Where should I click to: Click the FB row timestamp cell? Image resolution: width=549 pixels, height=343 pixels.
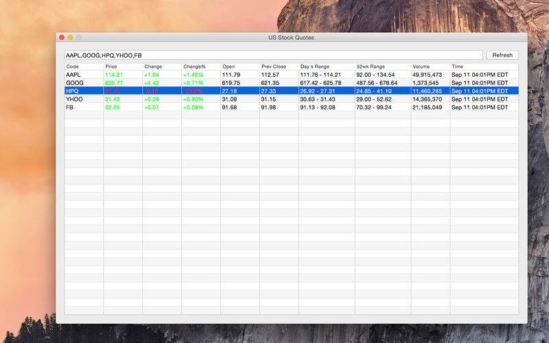[480, 107]
